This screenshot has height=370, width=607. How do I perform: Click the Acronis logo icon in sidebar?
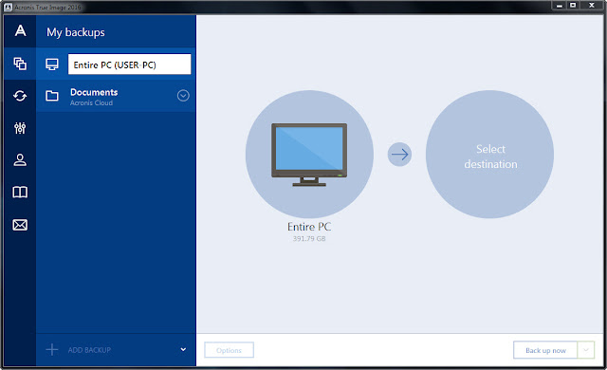pos(20,30)
